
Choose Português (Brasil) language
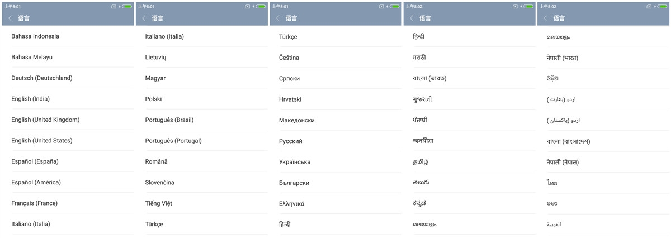[x=169, y=120]
